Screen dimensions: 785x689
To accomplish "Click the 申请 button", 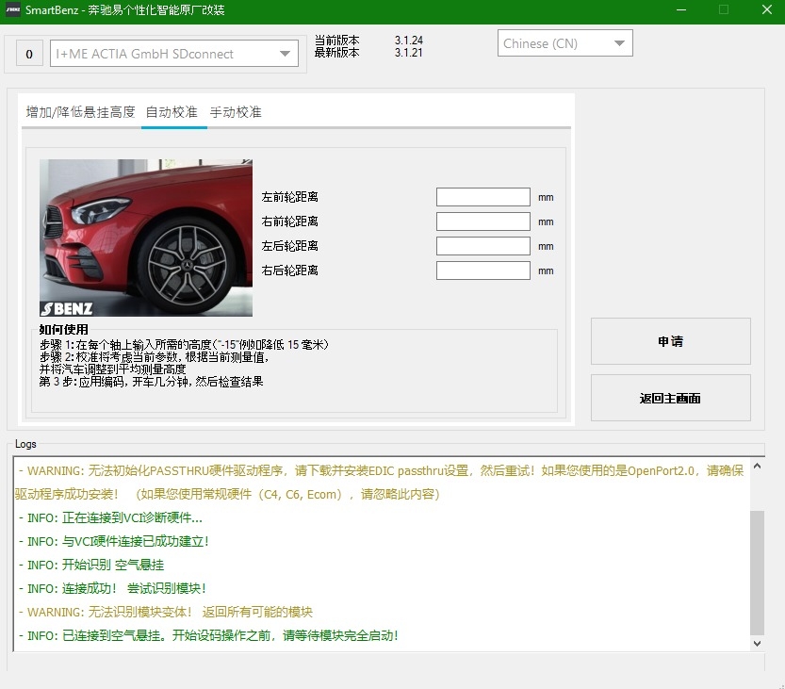I will [x=671, y=341].
